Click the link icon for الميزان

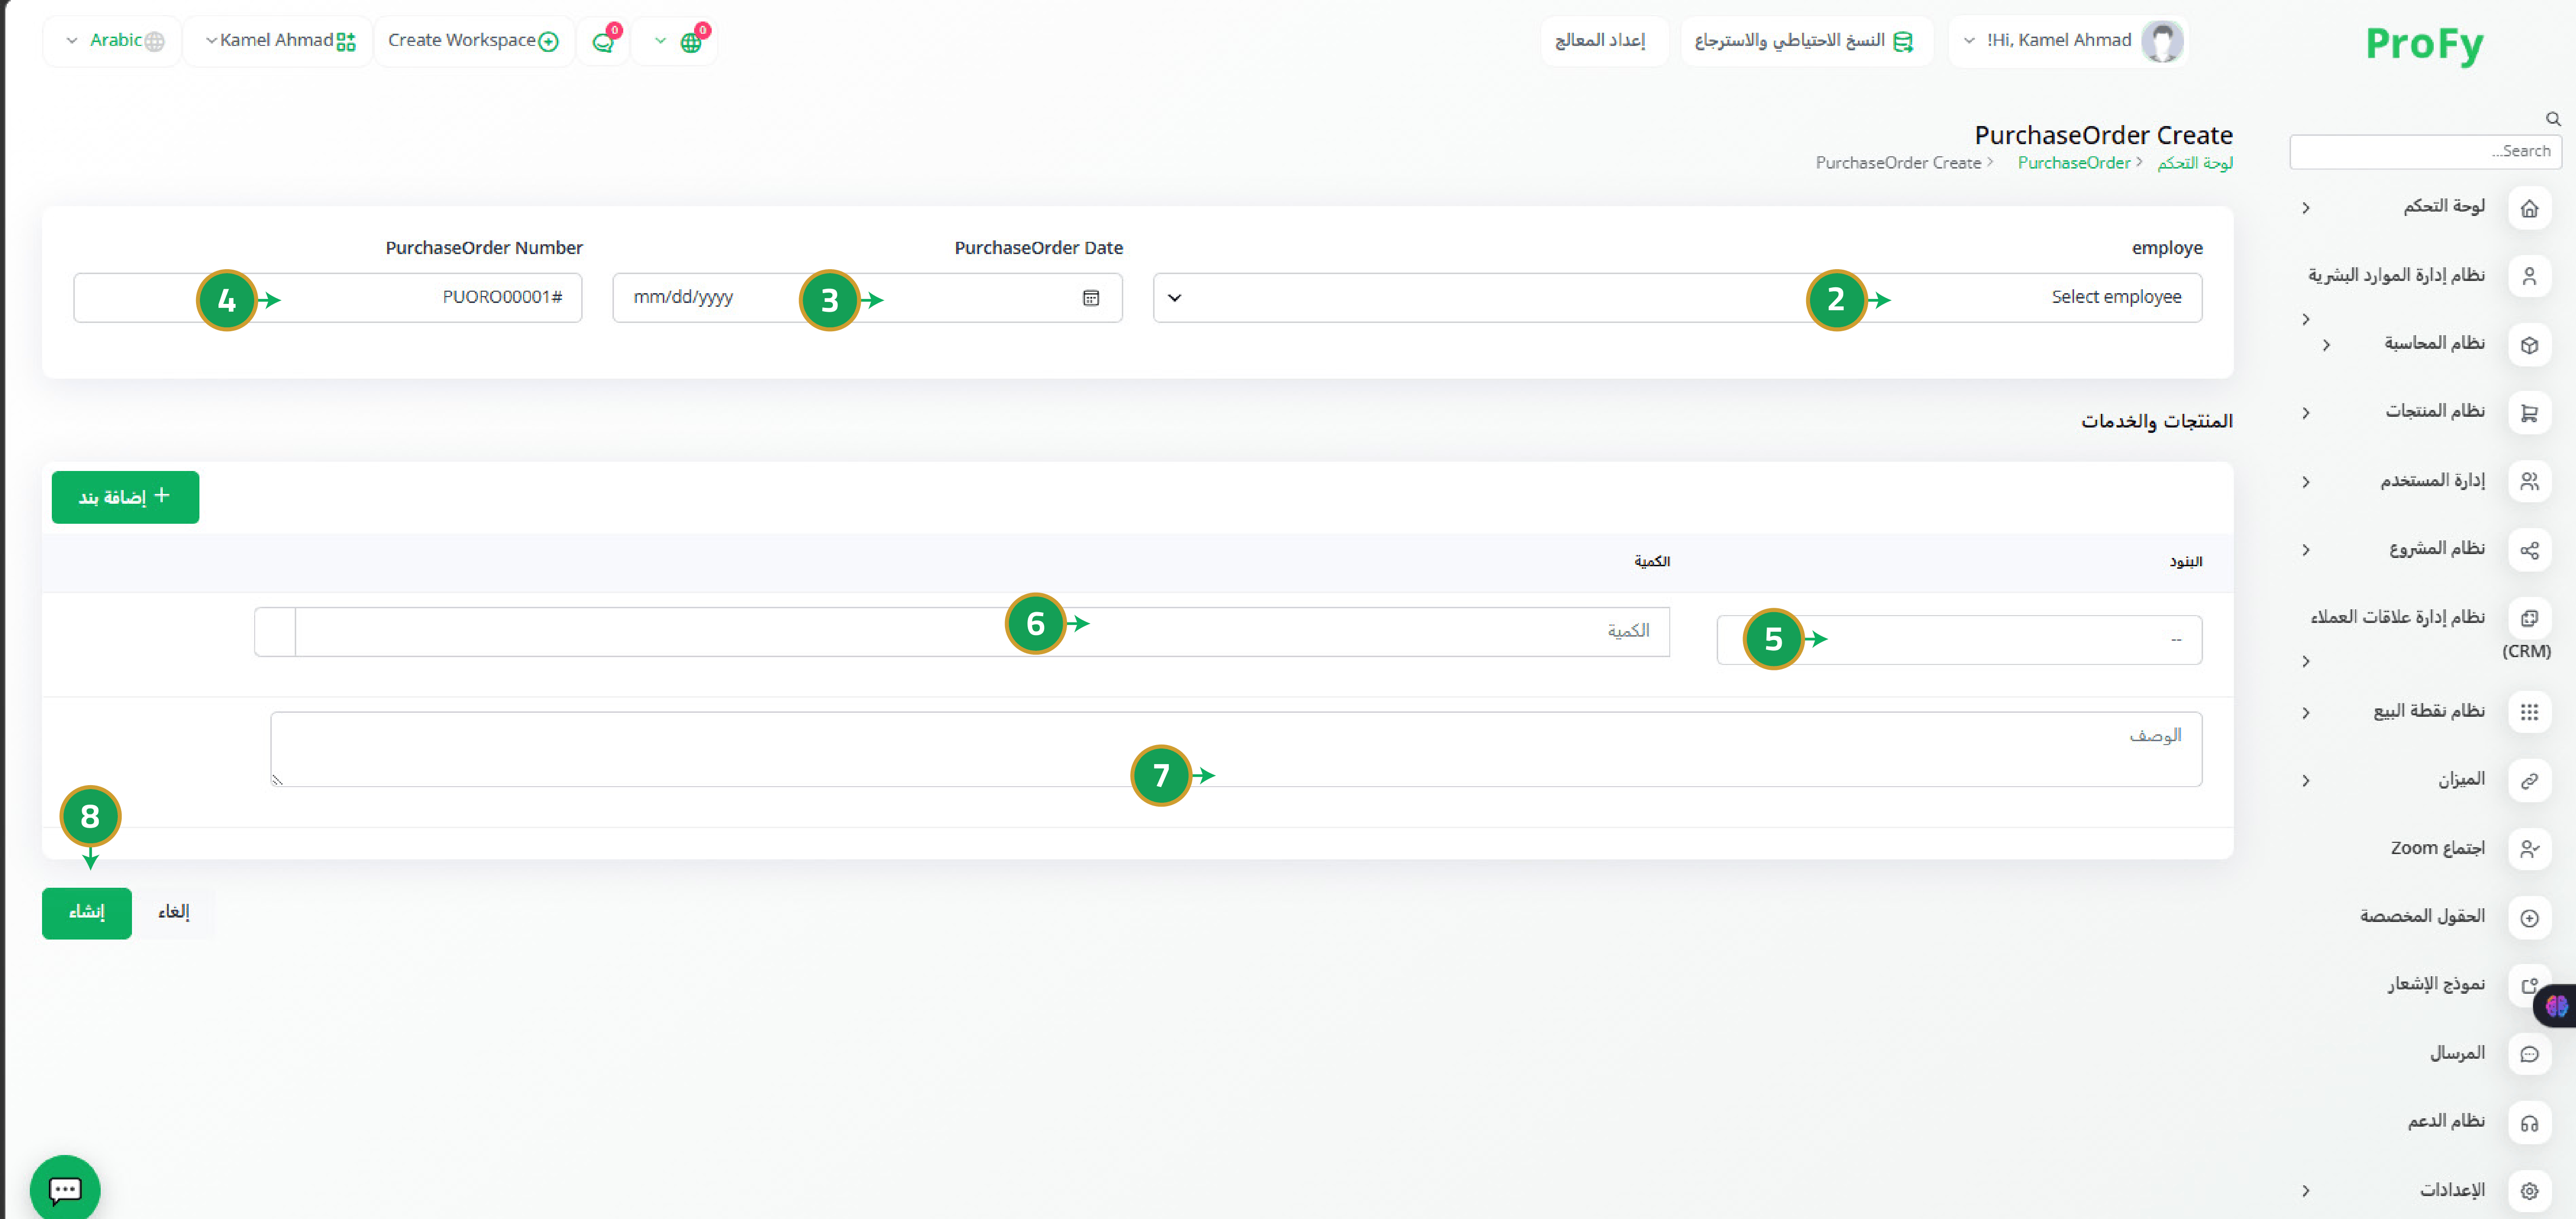tap(2529, 780)
